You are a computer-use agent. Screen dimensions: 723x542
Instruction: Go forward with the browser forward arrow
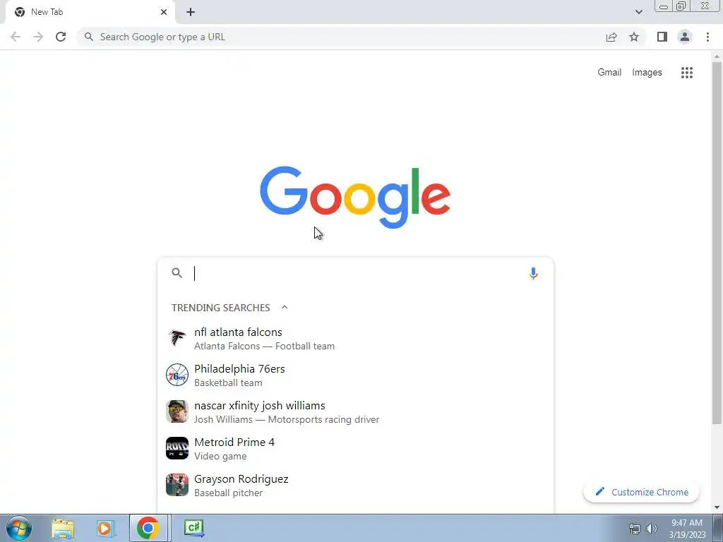[x=38, y=37]
